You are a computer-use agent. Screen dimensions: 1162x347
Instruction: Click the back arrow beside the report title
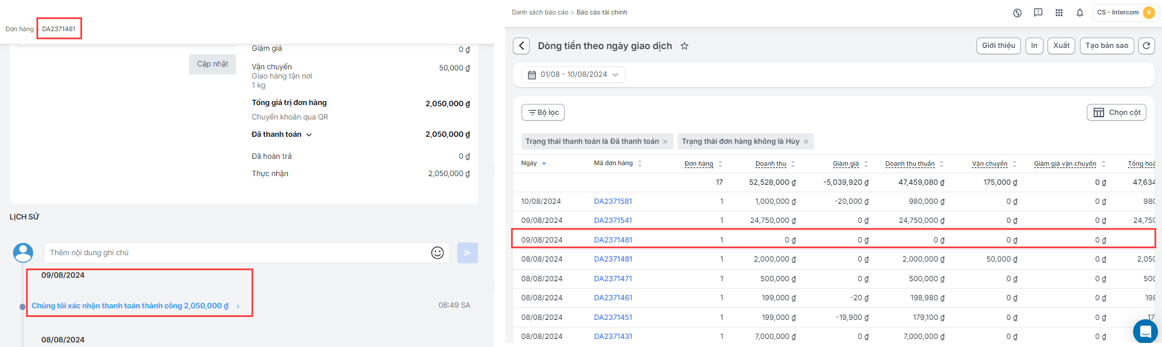click(521, 46)
